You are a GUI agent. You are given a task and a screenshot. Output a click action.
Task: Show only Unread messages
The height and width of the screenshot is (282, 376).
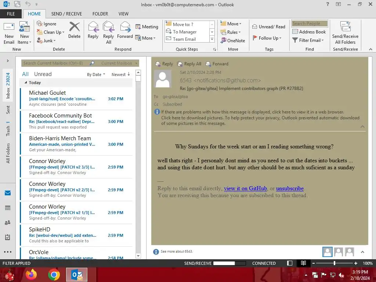point(43,74)
